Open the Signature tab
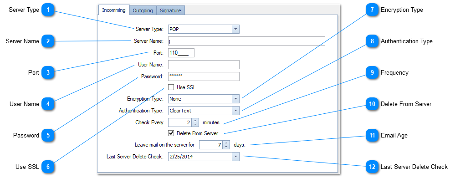The width and height of the screenshot is (455, 178). click(170, 10)
